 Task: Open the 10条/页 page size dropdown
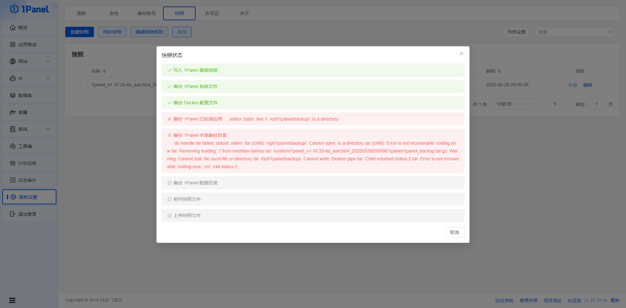[513, 104]
